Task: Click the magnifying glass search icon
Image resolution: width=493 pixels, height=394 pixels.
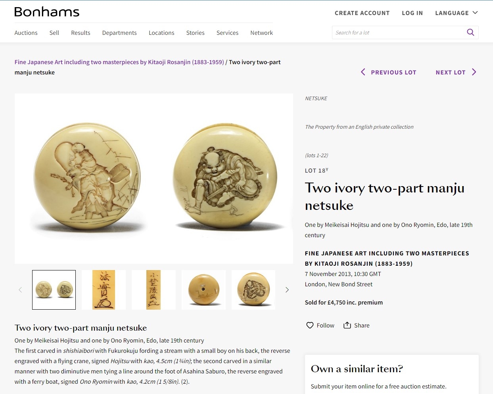Action: click(x=470, y=32)
